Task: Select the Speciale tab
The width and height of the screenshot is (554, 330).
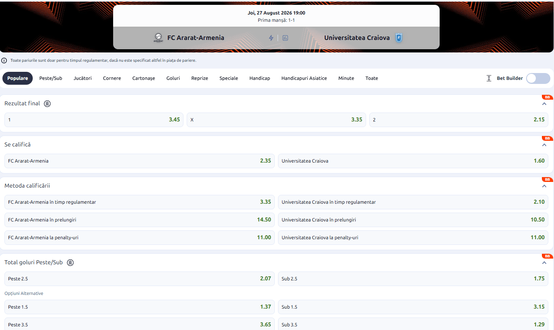Action: click(229, 78)
